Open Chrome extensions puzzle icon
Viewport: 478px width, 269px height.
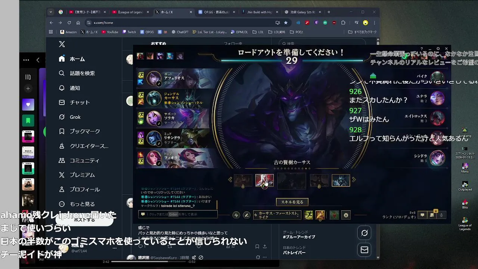point(343,23)
